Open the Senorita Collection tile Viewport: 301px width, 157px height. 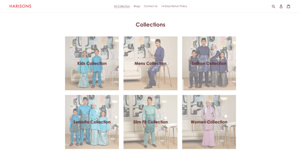coord(92,122)
